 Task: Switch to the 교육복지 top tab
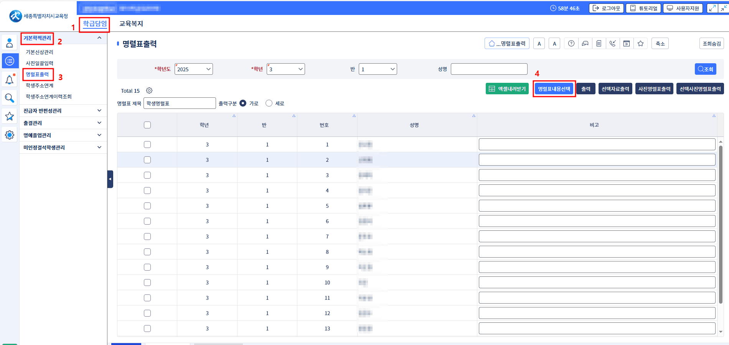(131, 24)
